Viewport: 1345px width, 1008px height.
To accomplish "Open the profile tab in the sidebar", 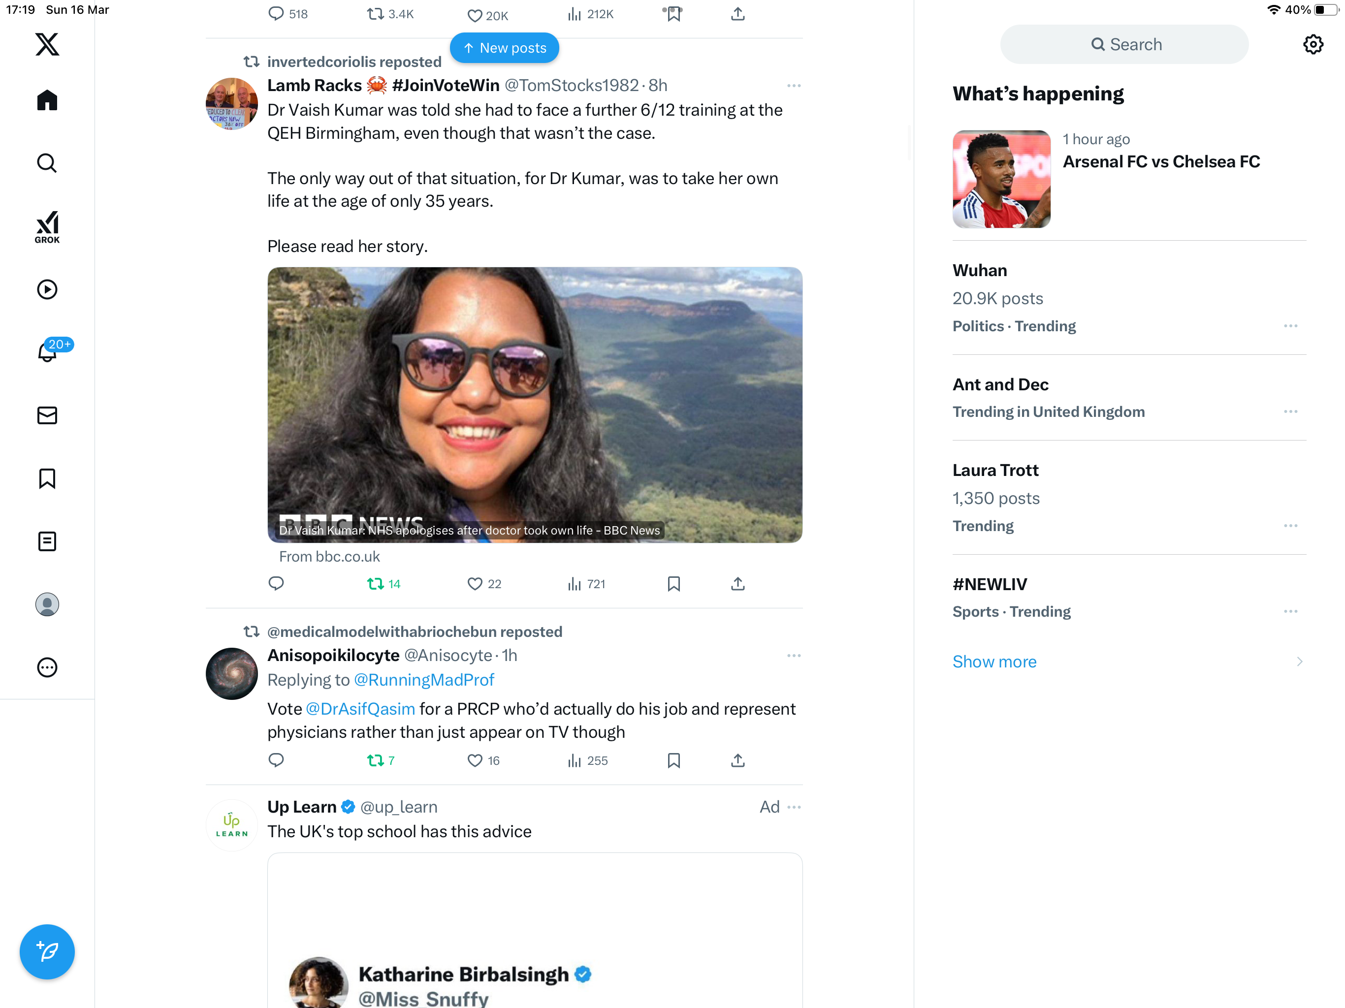I will click(47, 604).
